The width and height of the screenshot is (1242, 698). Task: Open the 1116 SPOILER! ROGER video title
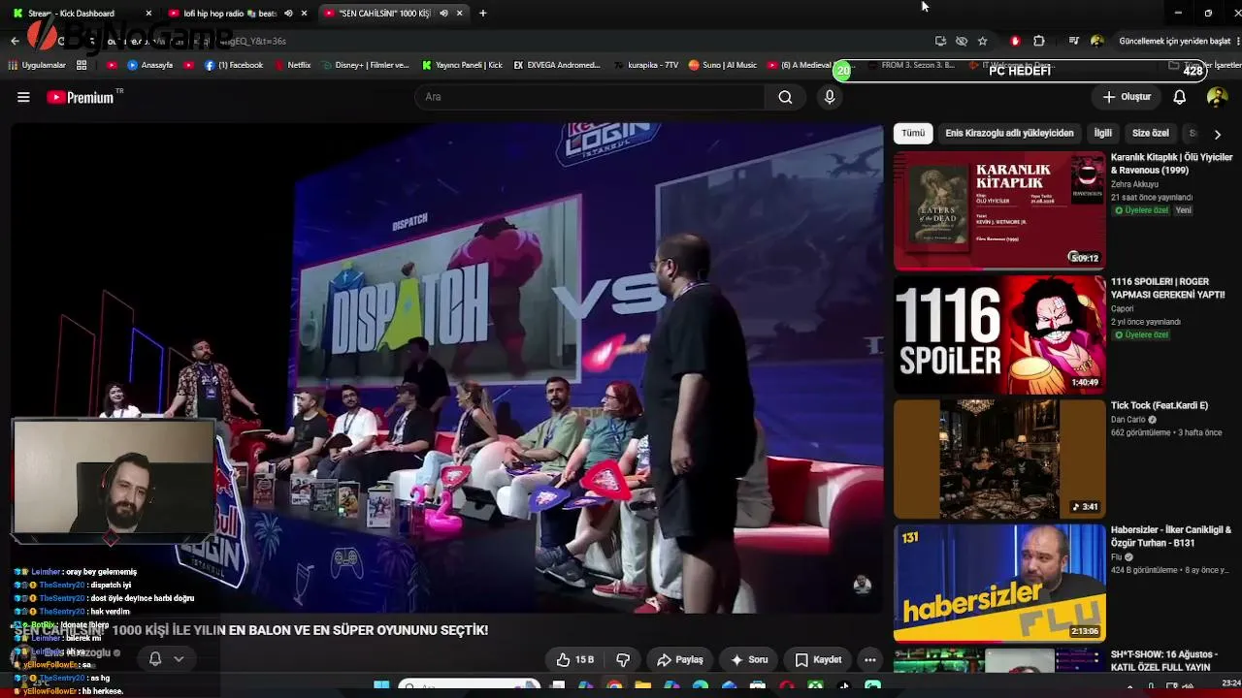click(x=1168, y=288)
